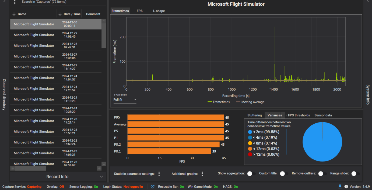Expand the System Info side panel
The height and width of the screenshot is (190, 372).
click(x=368, y=94)
